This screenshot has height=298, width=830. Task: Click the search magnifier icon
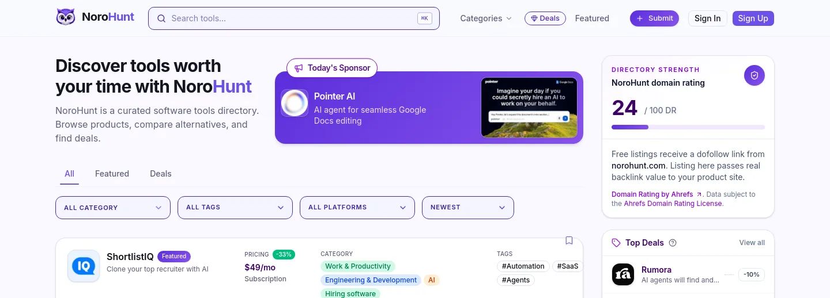(161, 18)
